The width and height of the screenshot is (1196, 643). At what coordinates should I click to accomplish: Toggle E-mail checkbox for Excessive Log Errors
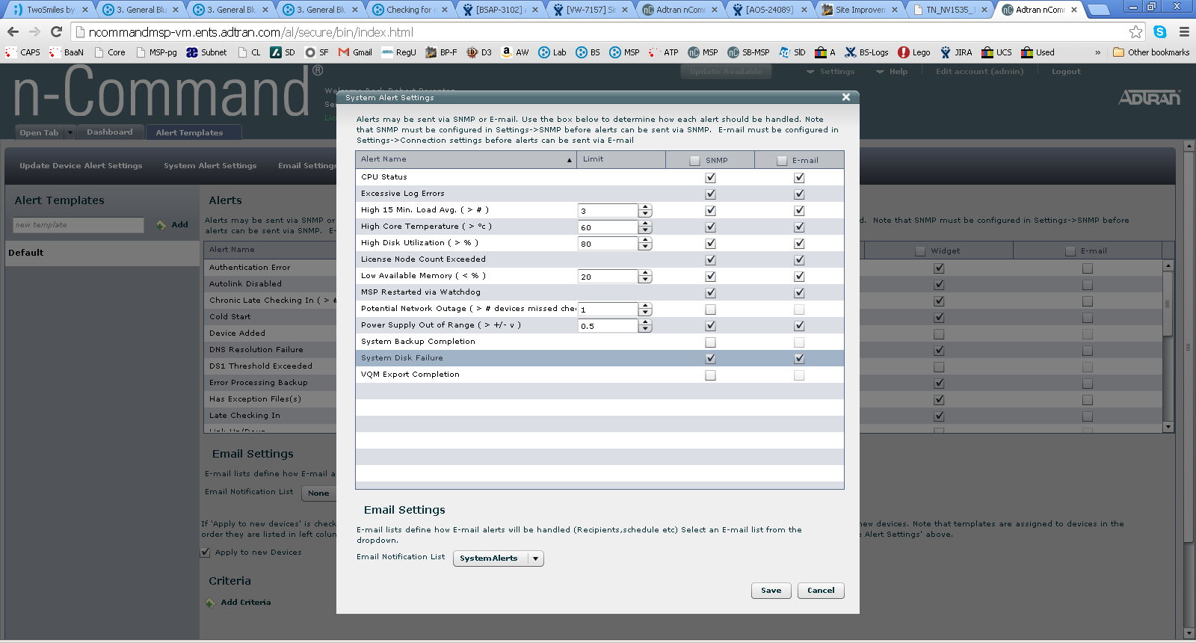[x=799, y=194]
